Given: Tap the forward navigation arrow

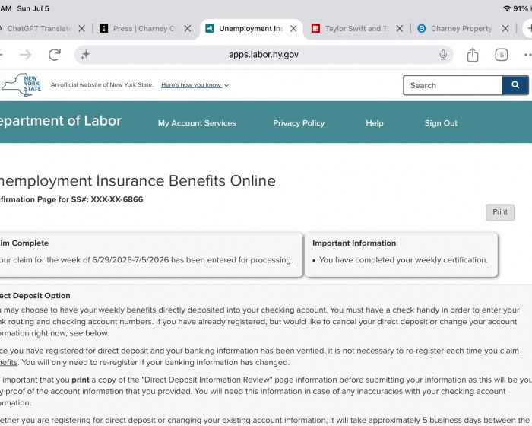Looking at the screenshot, I should [x=25, y=55].
